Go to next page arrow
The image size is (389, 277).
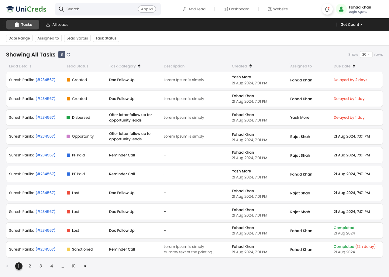point(85,266)
